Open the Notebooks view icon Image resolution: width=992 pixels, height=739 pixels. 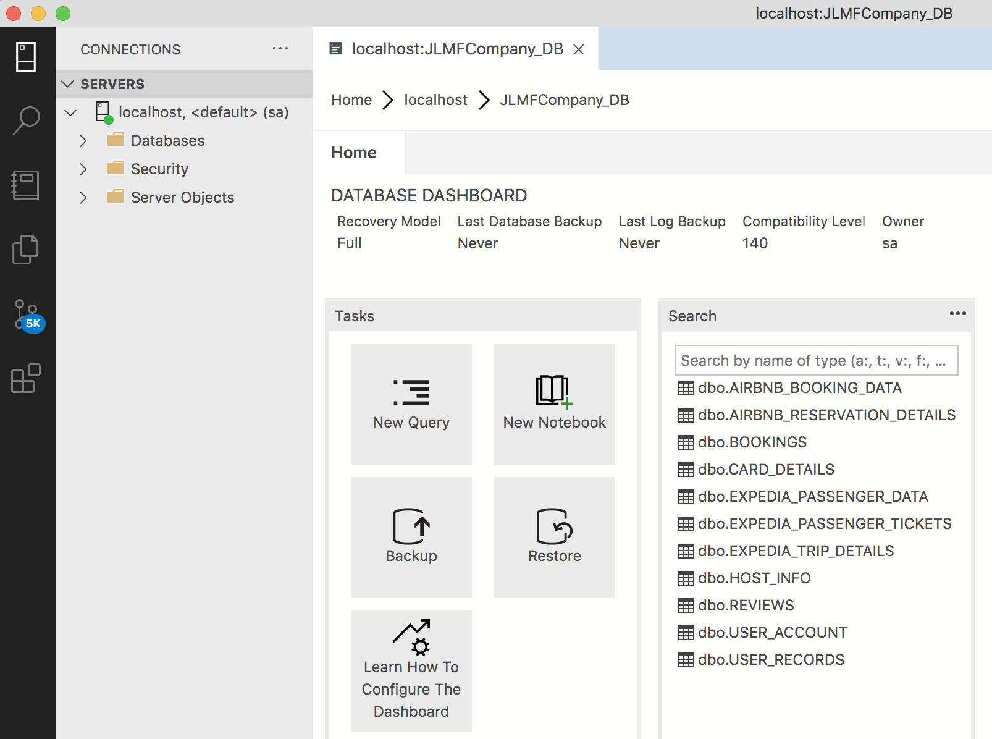pyautogui.click(x=26, y=185)
